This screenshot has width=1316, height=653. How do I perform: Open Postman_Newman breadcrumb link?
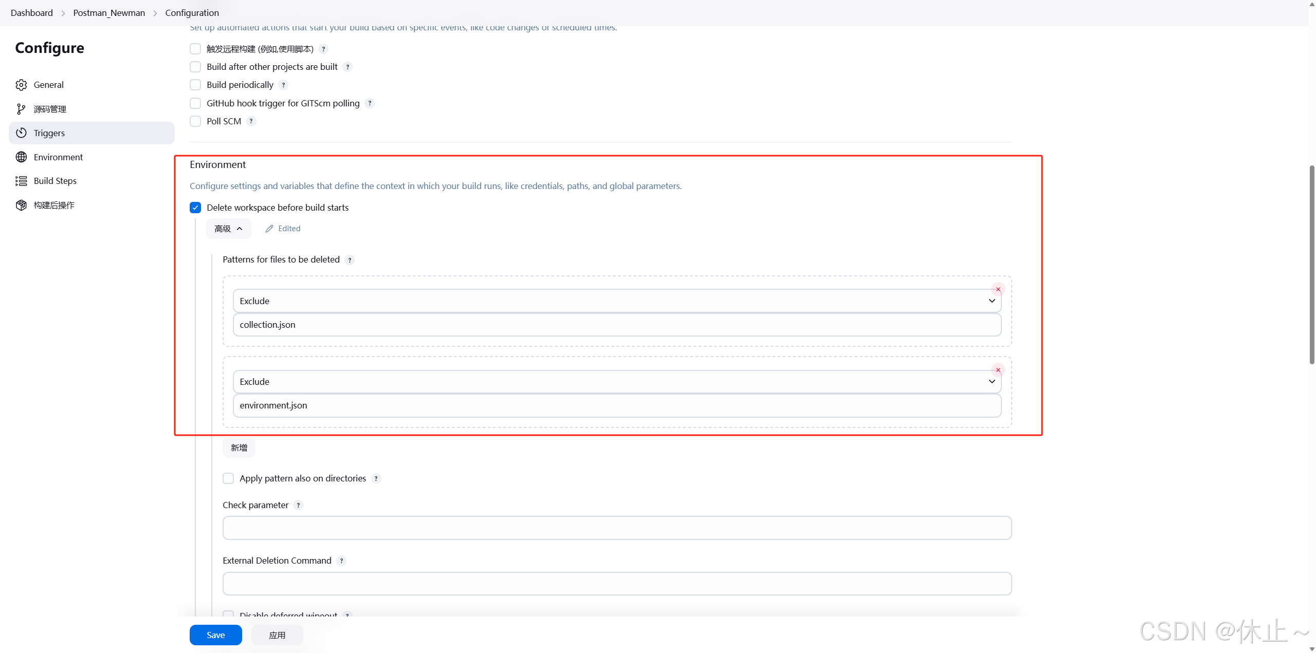point(109,13)
